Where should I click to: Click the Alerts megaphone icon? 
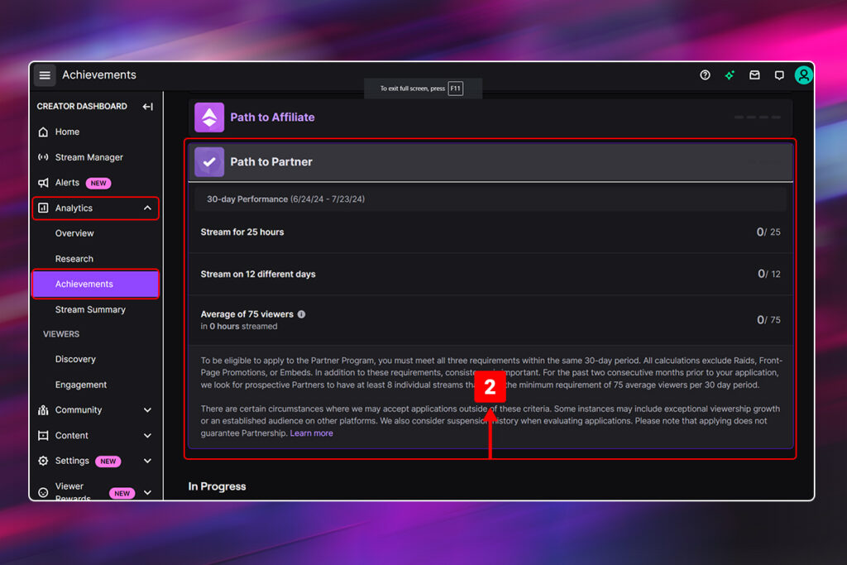43,183
